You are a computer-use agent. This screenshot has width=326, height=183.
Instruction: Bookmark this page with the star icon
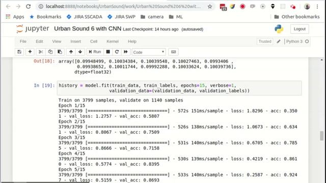pyautogui.click(x=210, y=7)
